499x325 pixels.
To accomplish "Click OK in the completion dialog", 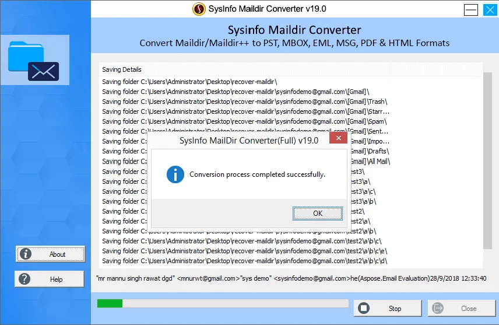I will pos(318,213).
